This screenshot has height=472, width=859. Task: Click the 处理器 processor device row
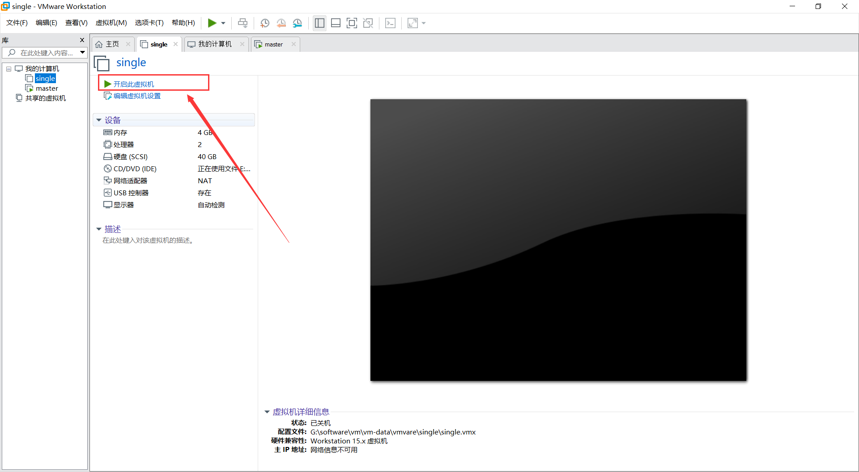click(174, 145)
